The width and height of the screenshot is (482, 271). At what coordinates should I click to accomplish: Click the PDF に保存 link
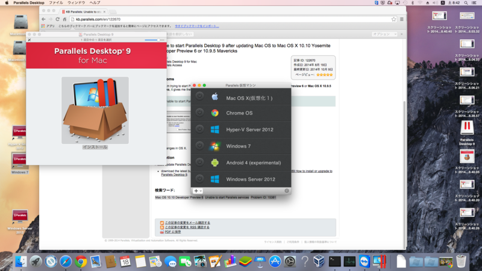coord(173,232)
